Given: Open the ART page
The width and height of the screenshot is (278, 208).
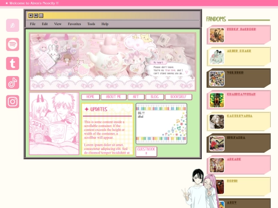Looking at the screenshot, I should click(x=135, y=97).
